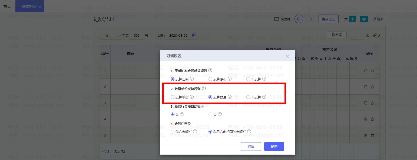Close the 新增凭证 tab
The height and width of the screenshot is (160, 417).
pyautogui.click(x=40, y=7)
